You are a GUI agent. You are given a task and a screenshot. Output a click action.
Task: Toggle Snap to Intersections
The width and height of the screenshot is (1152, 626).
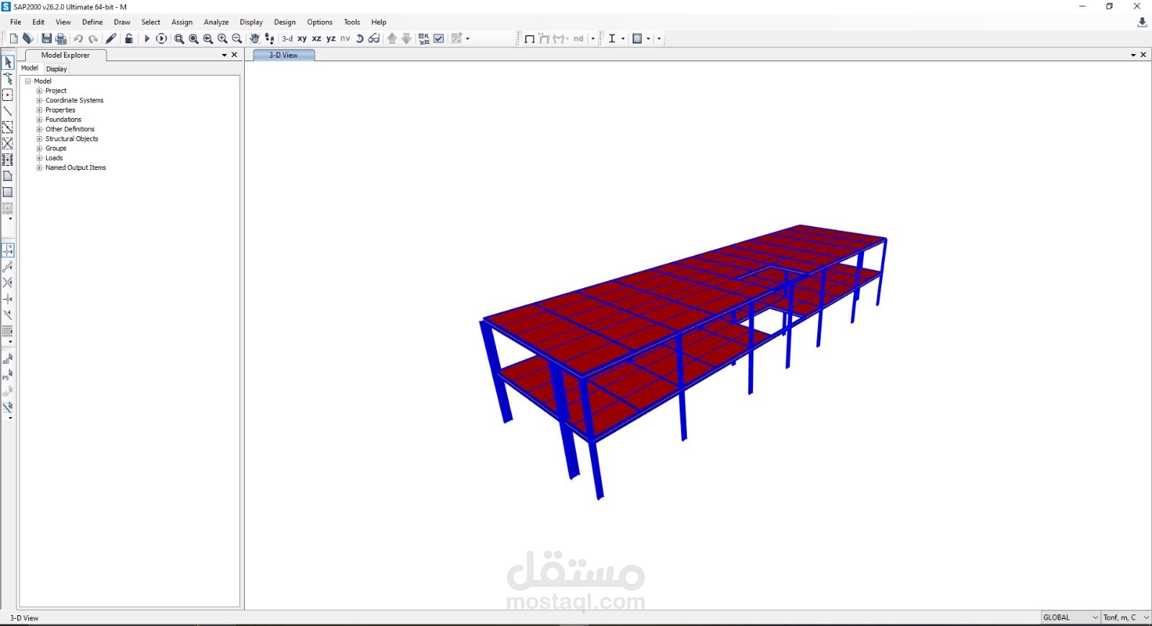point(8,282)
